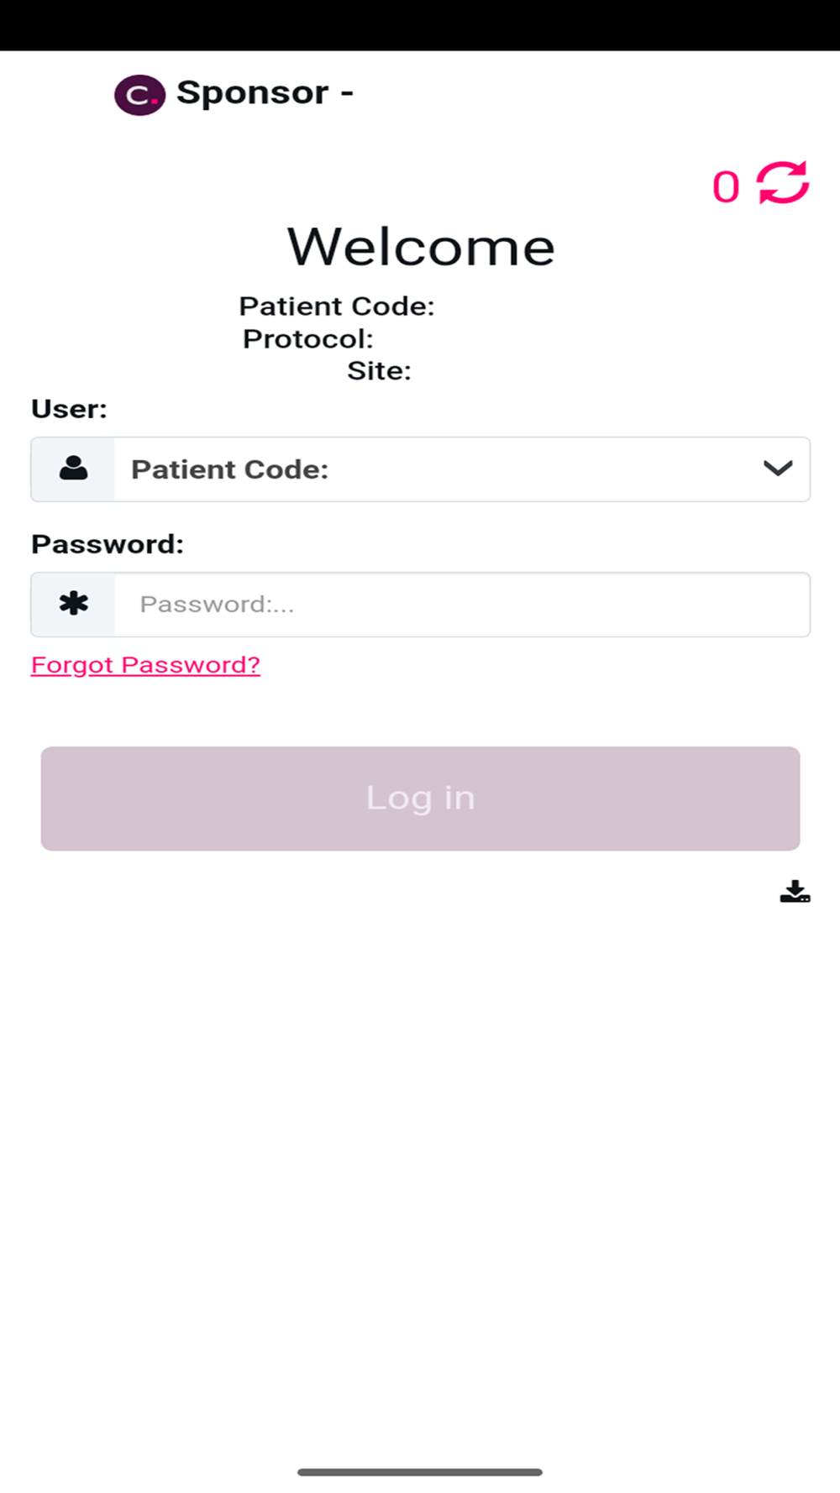Viewport: 840px width, 1493px height.
Task: Tap the home indicator bar at bottom
Action: click(420, 1472)
